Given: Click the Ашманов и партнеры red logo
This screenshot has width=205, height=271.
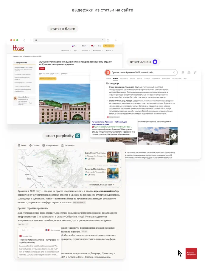Looking at the screenshot, I should 191,253.
